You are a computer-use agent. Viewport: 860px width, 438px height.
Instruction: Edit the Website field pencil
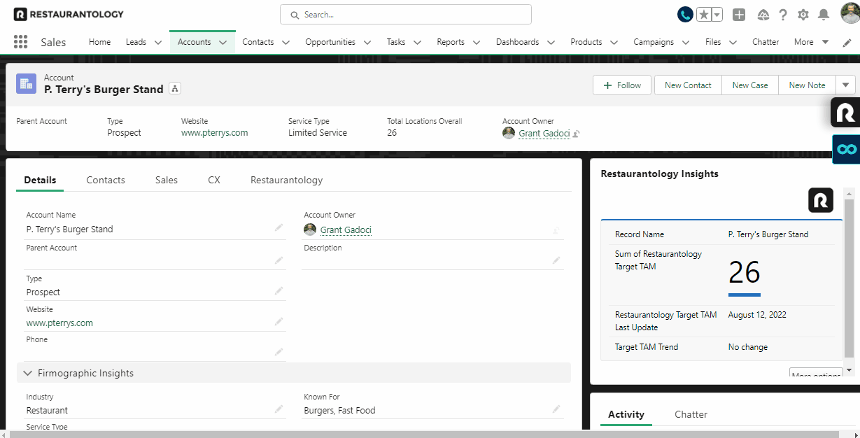coord(279,322)
